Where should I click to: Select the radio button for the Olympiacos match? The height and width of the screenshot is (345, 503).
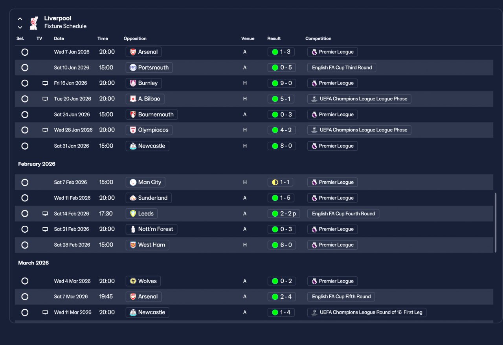(x=25, y=130)
